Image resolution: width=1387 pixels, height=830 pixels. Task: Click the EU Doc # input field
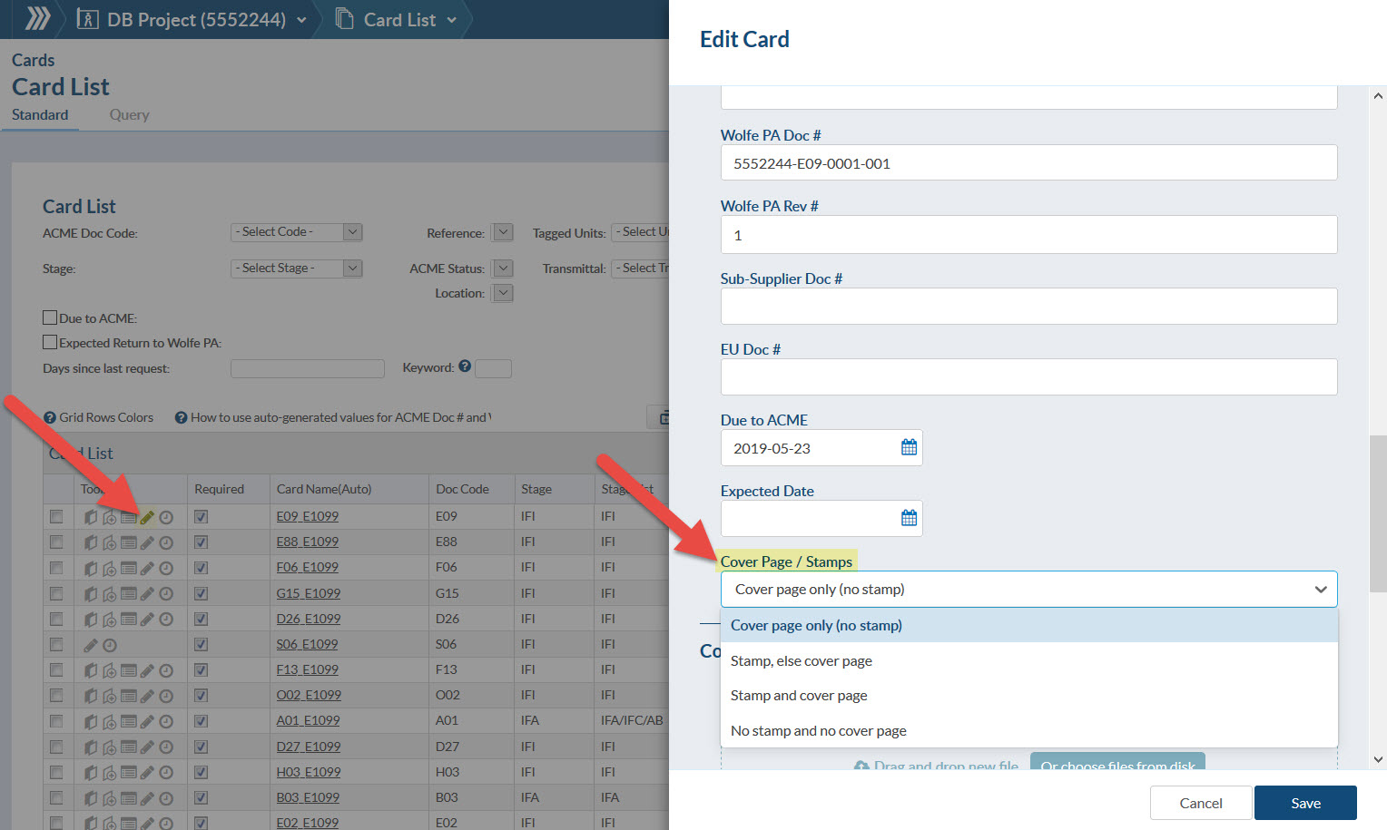(x=1028, y=376)
